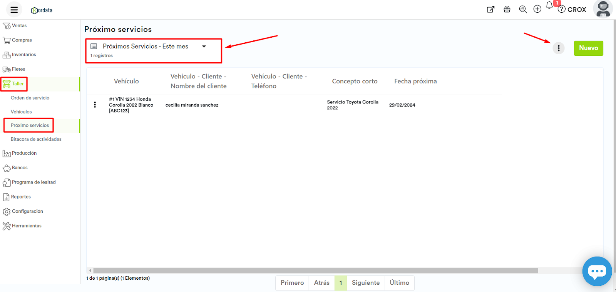This screenshot has width=616, height=292.
Task: Open row options for Honda Corolla vehicle
Action: tap(95, 105)
